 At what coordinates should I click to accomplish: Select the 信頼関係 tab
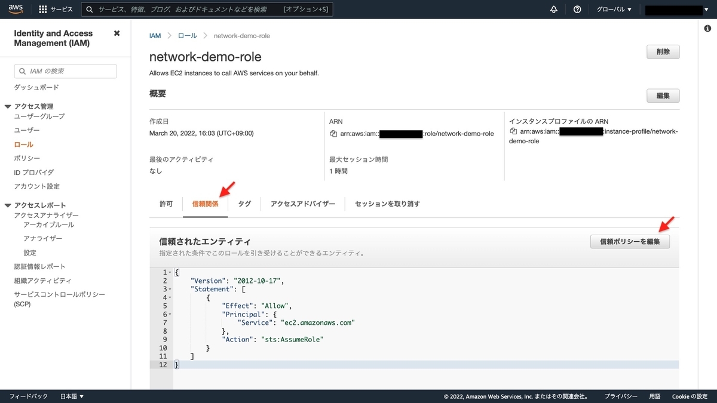tap(205, 204)
